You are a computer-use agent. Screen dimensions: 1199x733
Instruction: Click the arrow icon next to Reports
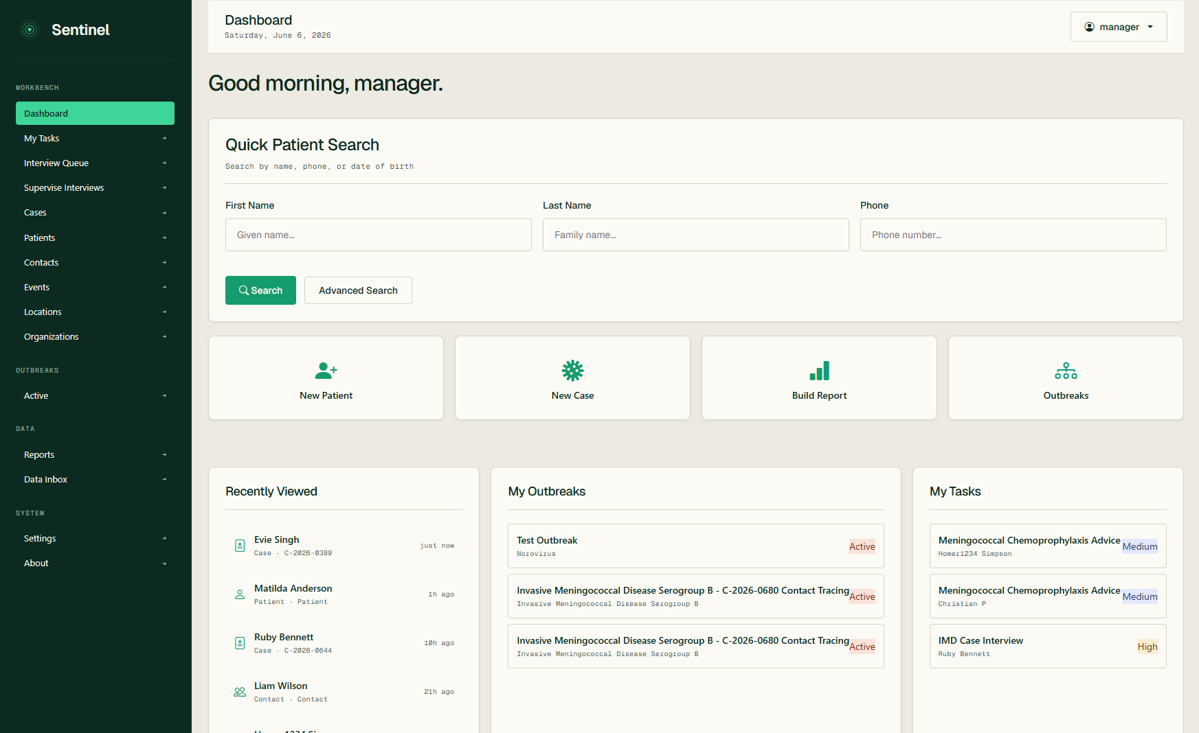point(164,454)
